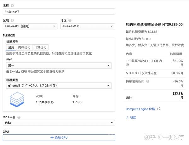Click the 估算费用 column header
Image resolution: width=189 pixels, height=145 pixels.
[x=176, y=54]
